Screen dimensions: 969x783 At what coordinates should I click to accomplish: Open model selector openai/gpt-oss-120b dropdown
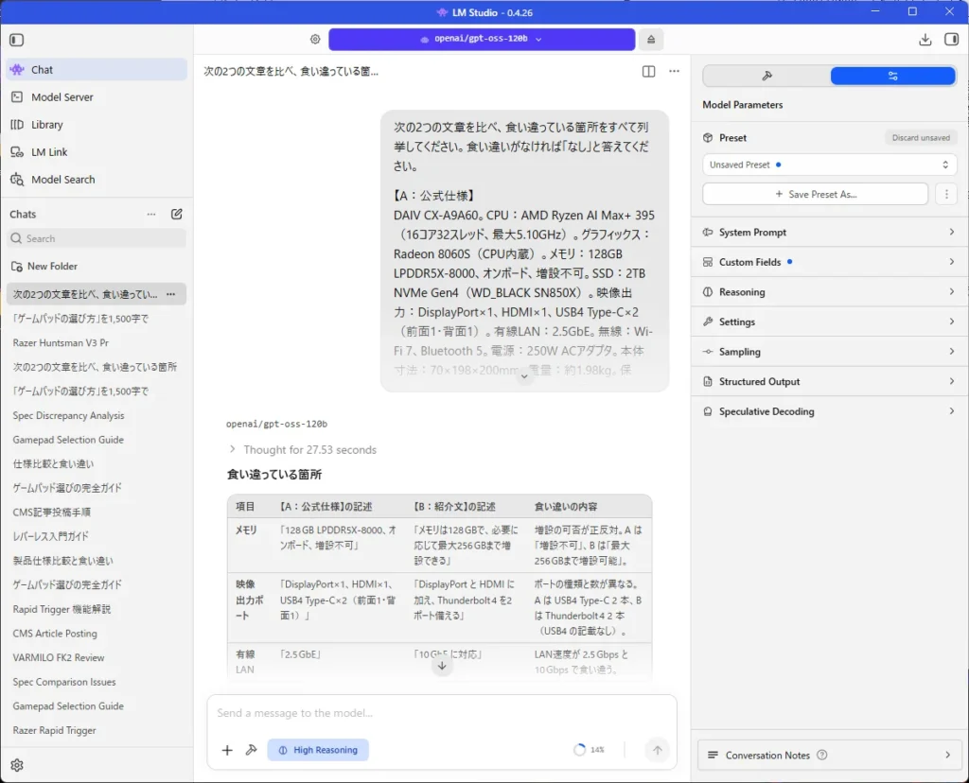click(482, 39)
